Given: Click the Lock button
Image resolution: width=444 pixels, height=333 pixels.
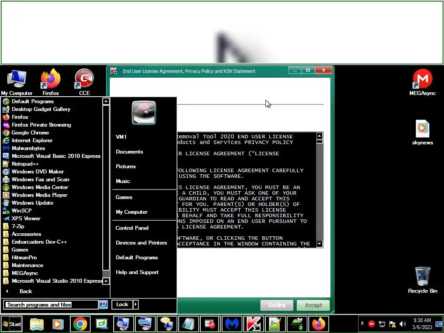Looking at the screenshot, I should [x=122, y=304].
